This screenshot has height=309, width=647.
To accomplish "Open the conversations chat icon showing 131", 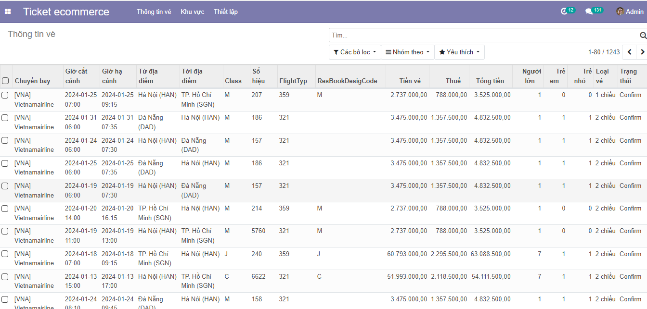I will click(589, 12).
